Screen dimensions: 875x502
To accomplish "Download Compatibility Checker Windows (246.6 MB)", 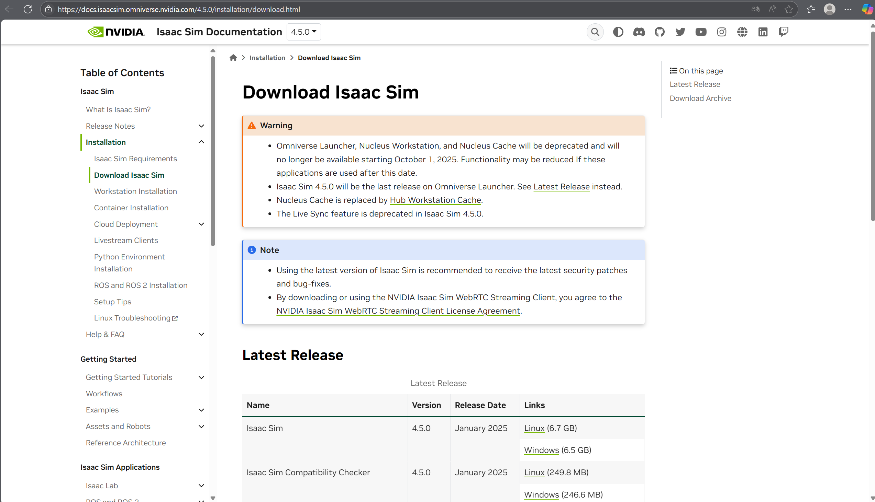I will coord(541,495).
